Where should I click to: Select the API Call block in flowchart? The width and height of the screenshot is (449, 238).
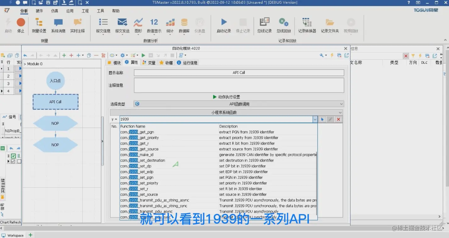pos(55,102)
